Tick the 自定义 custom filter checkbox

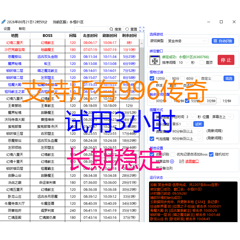tap(197, 79)
